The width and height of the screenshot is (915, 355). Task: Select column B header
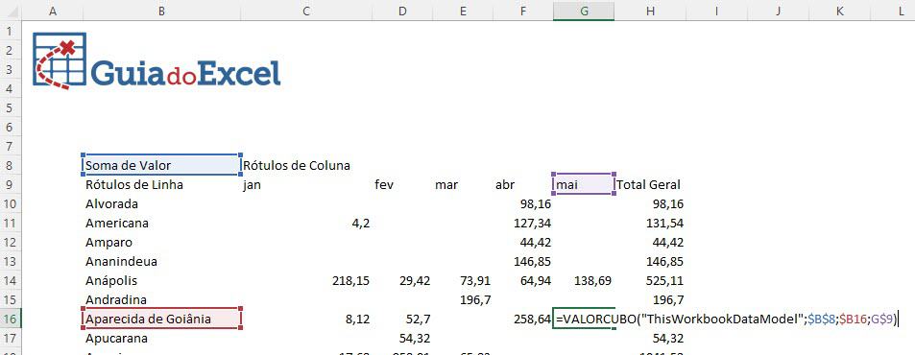point(161,11)
